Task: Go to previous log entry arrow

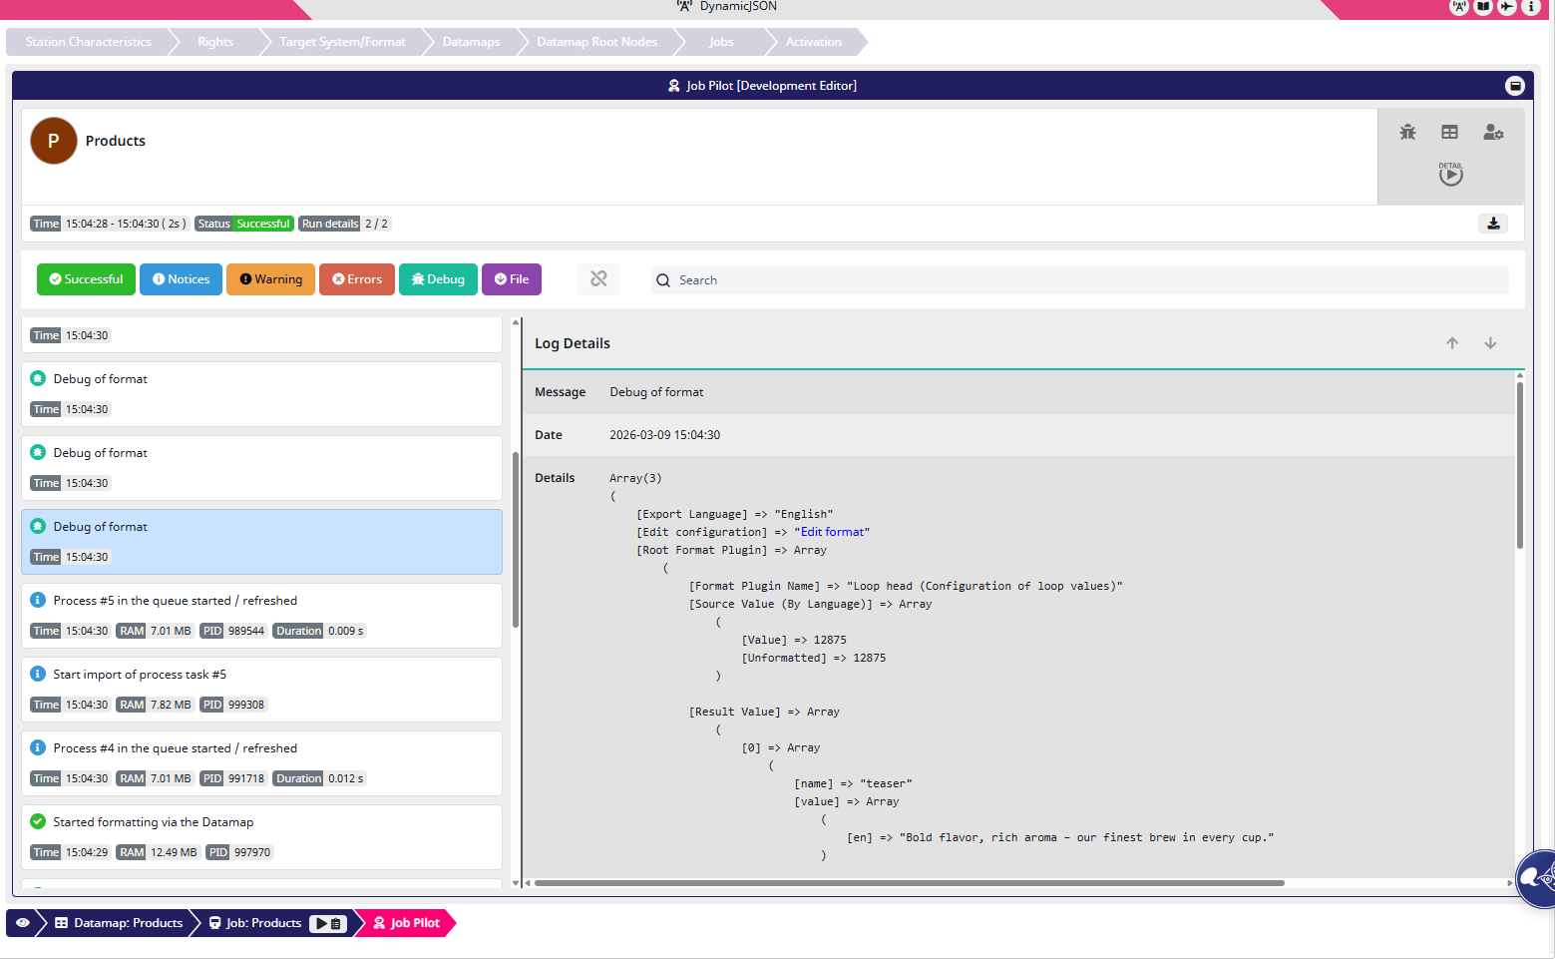Action: click(x=1452, y=343)
